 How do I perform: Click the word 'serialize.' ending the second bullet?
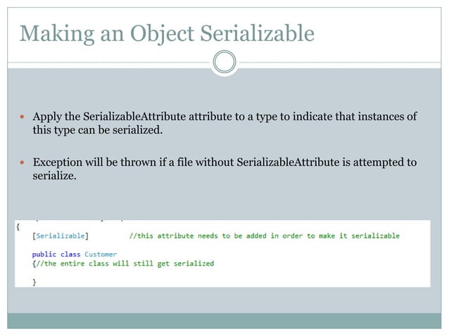pyautogui.click(x=54, y=176)
